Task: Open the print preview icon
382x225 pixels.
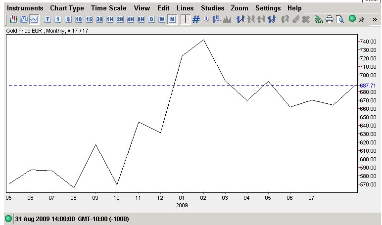Action: pyautogui.click(x=339, y=19)
